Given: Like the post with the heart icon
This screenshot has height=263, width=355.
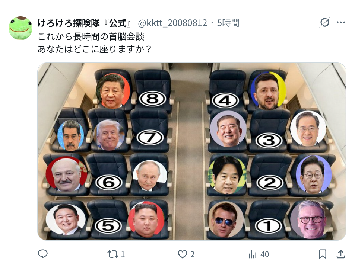Looking at the screenshot, I should pyautogui.click(x=183, y=254).
